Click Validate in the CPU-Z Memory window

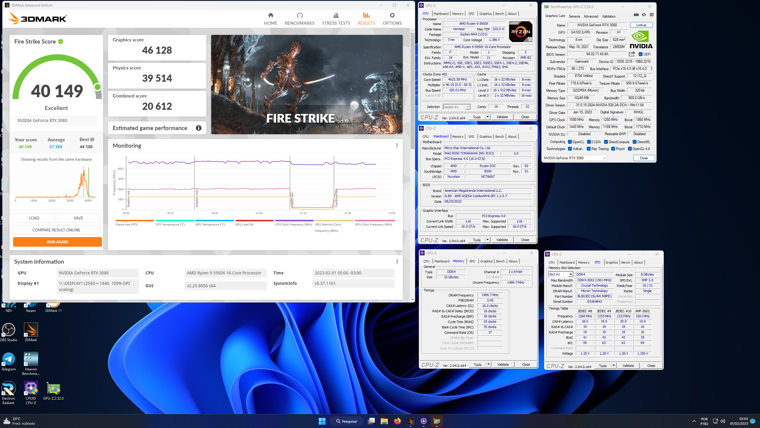tap(503, 364)
